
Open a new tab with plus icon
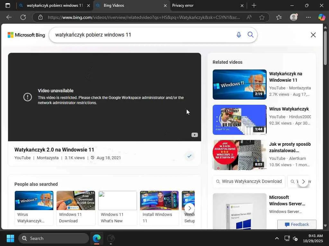click(254, 5)
